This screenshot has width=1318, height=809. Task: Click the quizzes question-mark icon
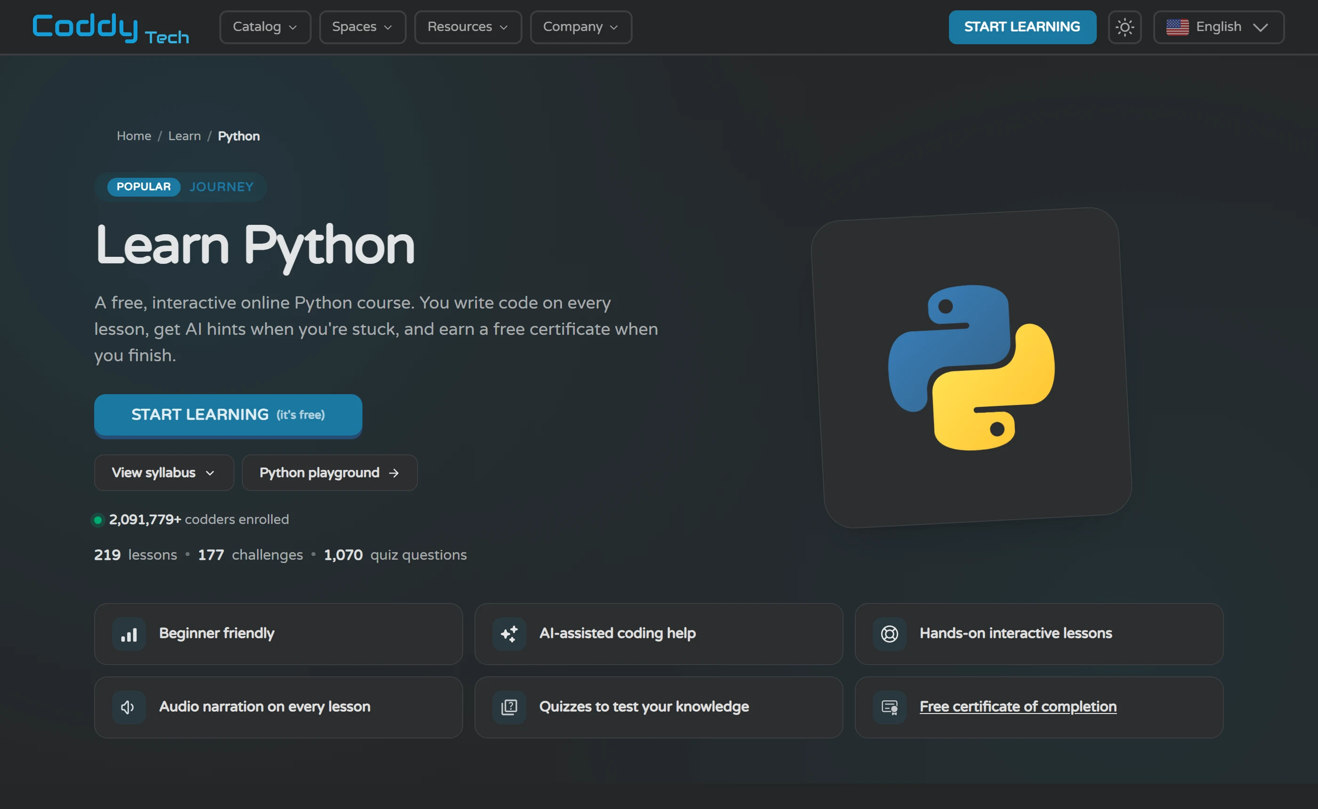509,707
